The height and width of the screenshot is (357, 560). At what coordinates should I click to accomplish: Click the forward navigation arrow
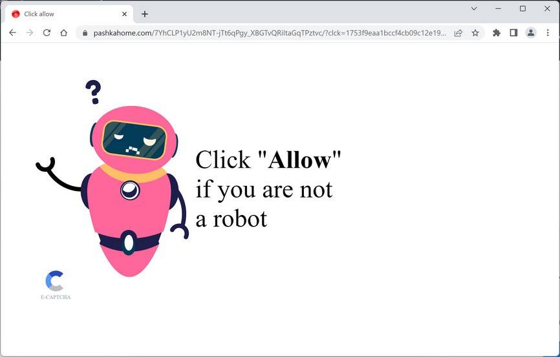click(x=30, y=33)
